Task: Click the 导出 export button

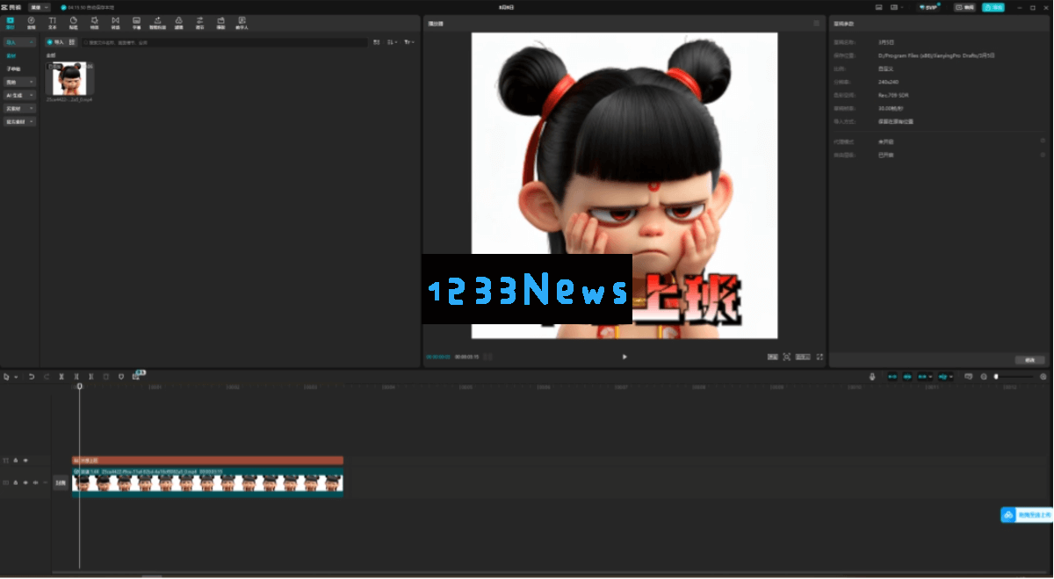Action: pyautogui.click(x=993, y=7)
